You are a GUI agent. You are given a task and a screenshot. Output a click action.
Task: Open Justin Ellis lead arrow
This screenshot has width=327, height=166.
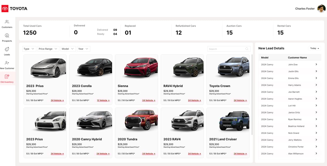tap(316, 71)
